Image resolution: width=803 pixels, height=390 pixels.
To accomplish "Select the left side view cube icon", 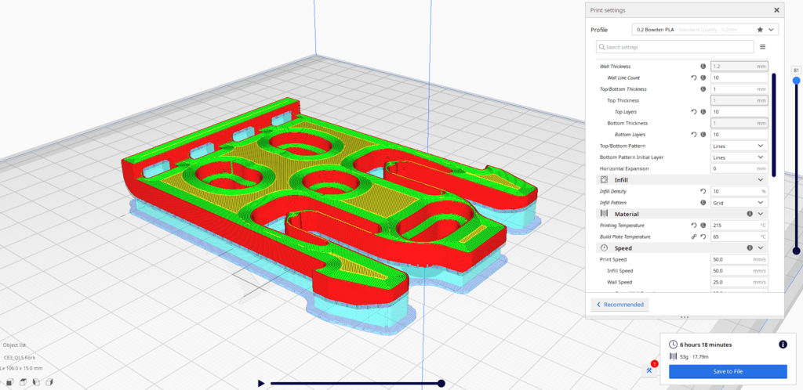I will click(36, 382).
